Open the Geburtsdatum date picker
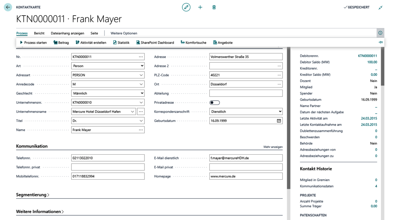 279,121
